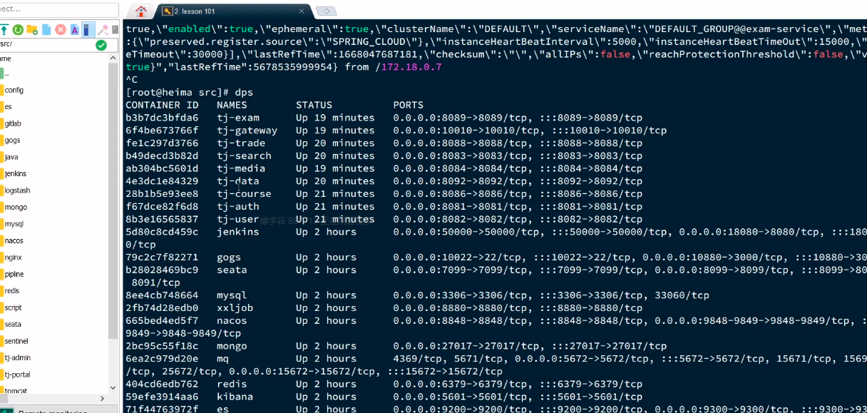Click file list horizontal scroll right arrow
Image resolution: width=867 pixels, height=413 pixels.
click(103, 398)
